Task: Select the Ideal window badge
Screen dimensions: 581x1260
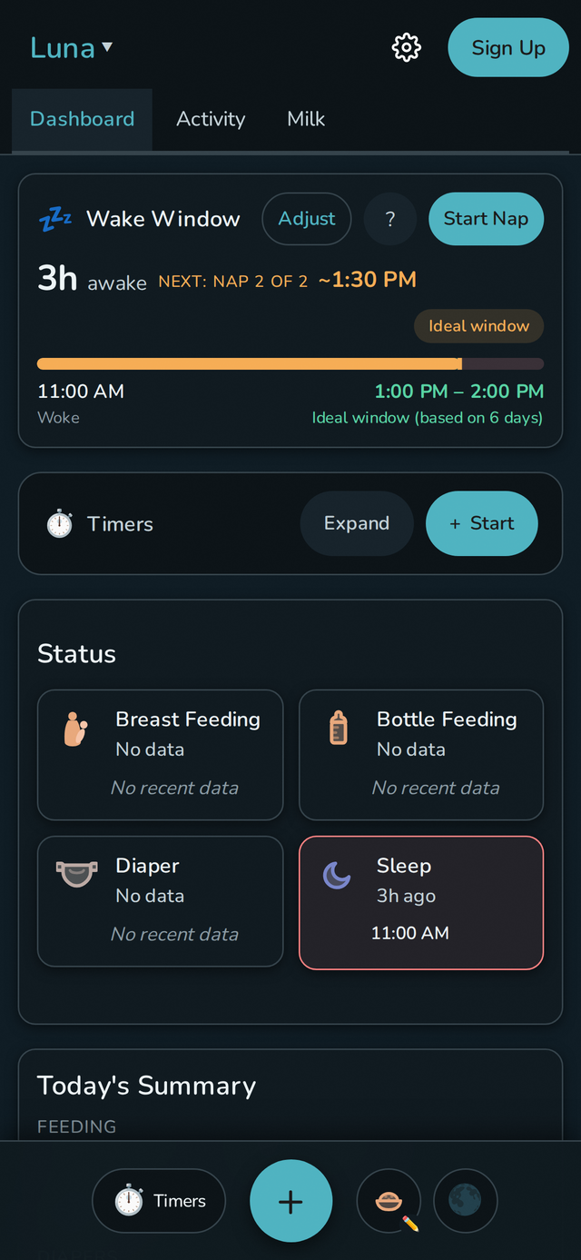Action: point(478,326)
